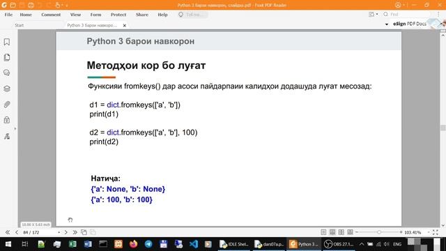Close the Python 3 document tab

pos(125,25)
